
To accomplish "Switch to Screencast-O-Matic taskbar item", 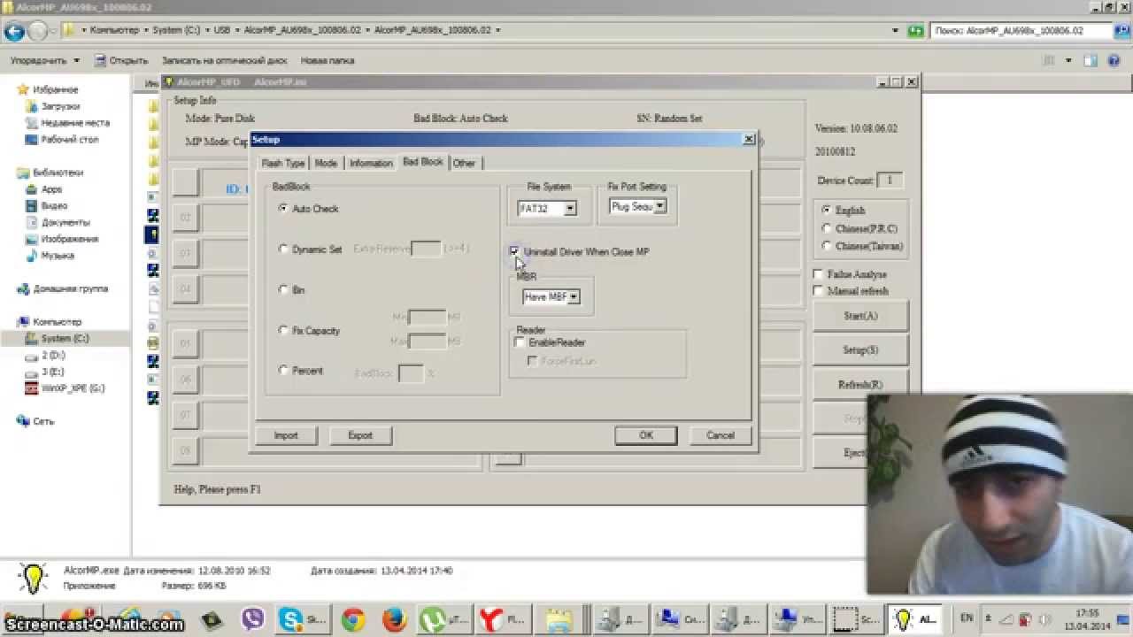I will 859,619.
